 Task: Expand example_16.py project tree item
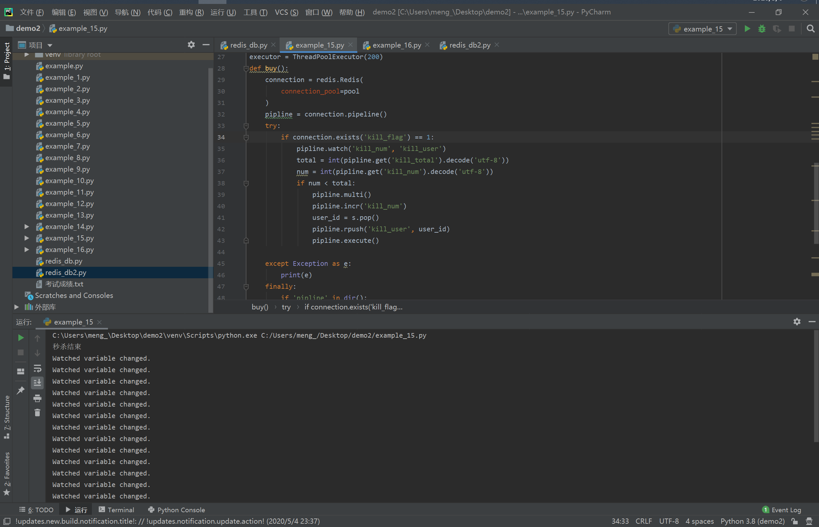pyautogui.click(x=25, y=249)
